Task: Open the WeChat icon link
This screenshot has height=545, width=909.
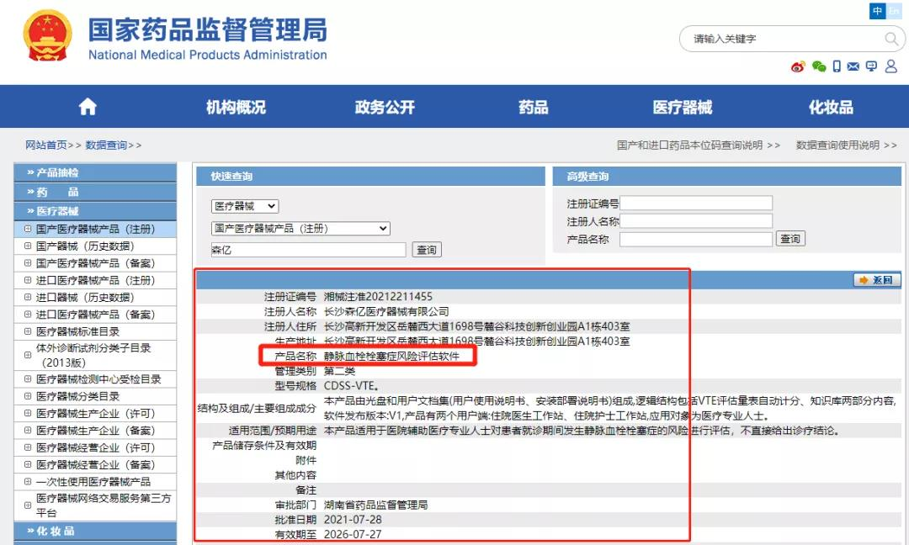Action: (x=818, y=67)
